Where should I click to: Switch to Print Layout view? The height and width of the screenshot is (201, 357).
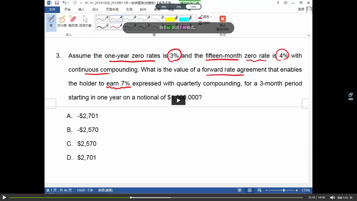pos(250,190)
